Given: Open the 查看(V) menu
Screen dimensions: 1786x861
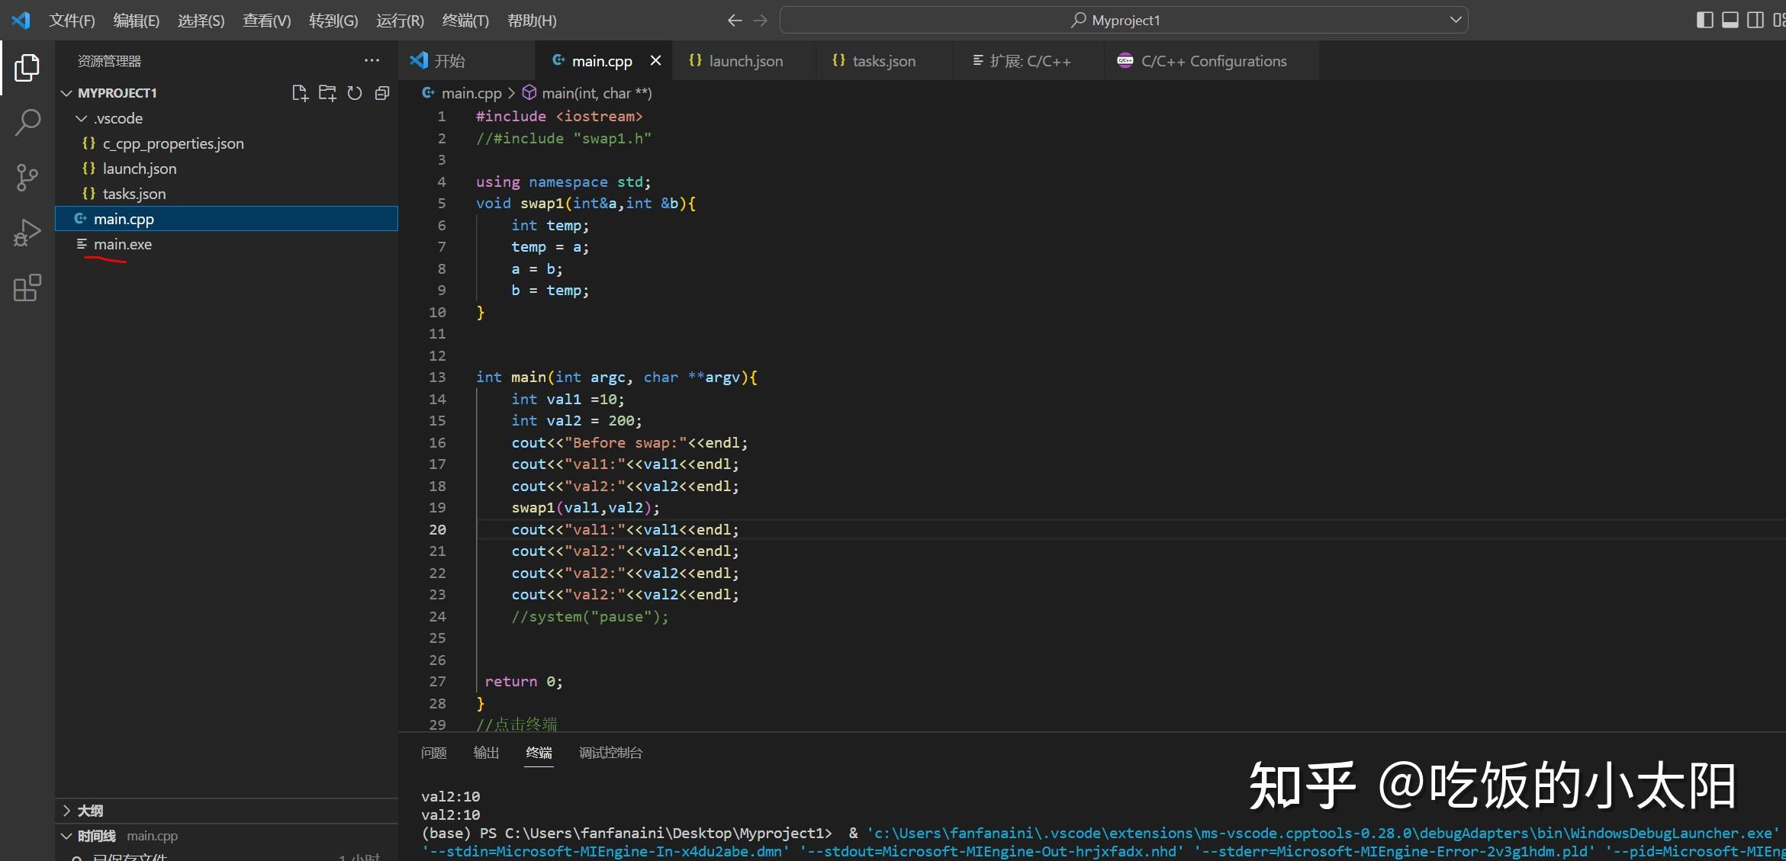Looking at the screenshot, I should [x=266, y=21].
